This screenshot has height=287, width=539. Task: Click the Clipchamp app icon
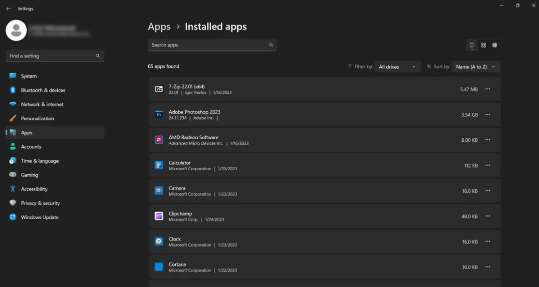159,216
